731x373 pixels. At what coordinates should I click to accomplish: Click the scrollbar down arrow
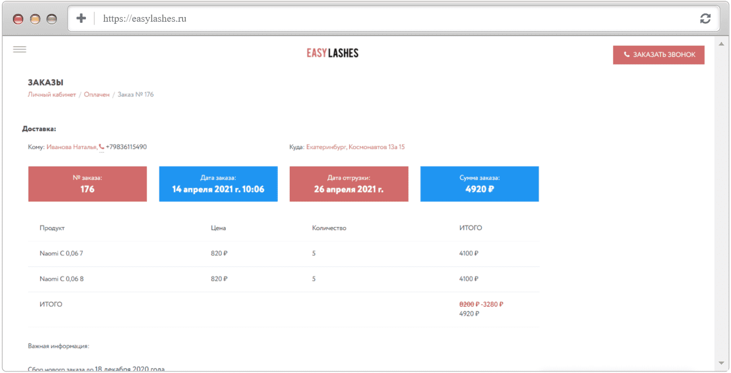click(x=721, y=363)
